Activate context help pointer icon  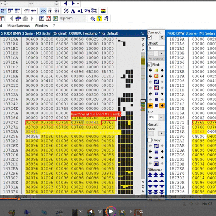click(106, 18)
